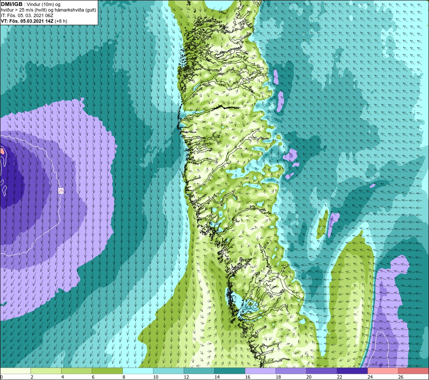Click the DMI/IGB Vindur (10m) title line
429x380 pixels.
[31, 4]
